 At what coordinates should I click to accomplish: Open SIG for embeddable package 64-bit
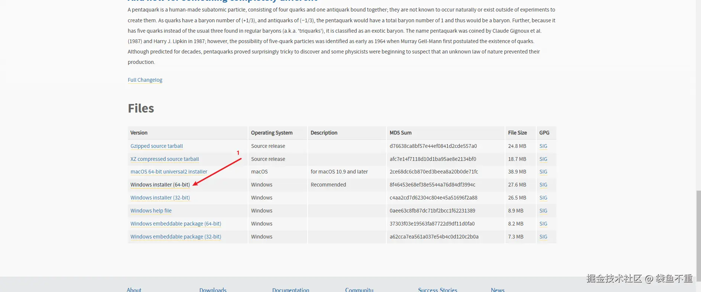(543, 224)
